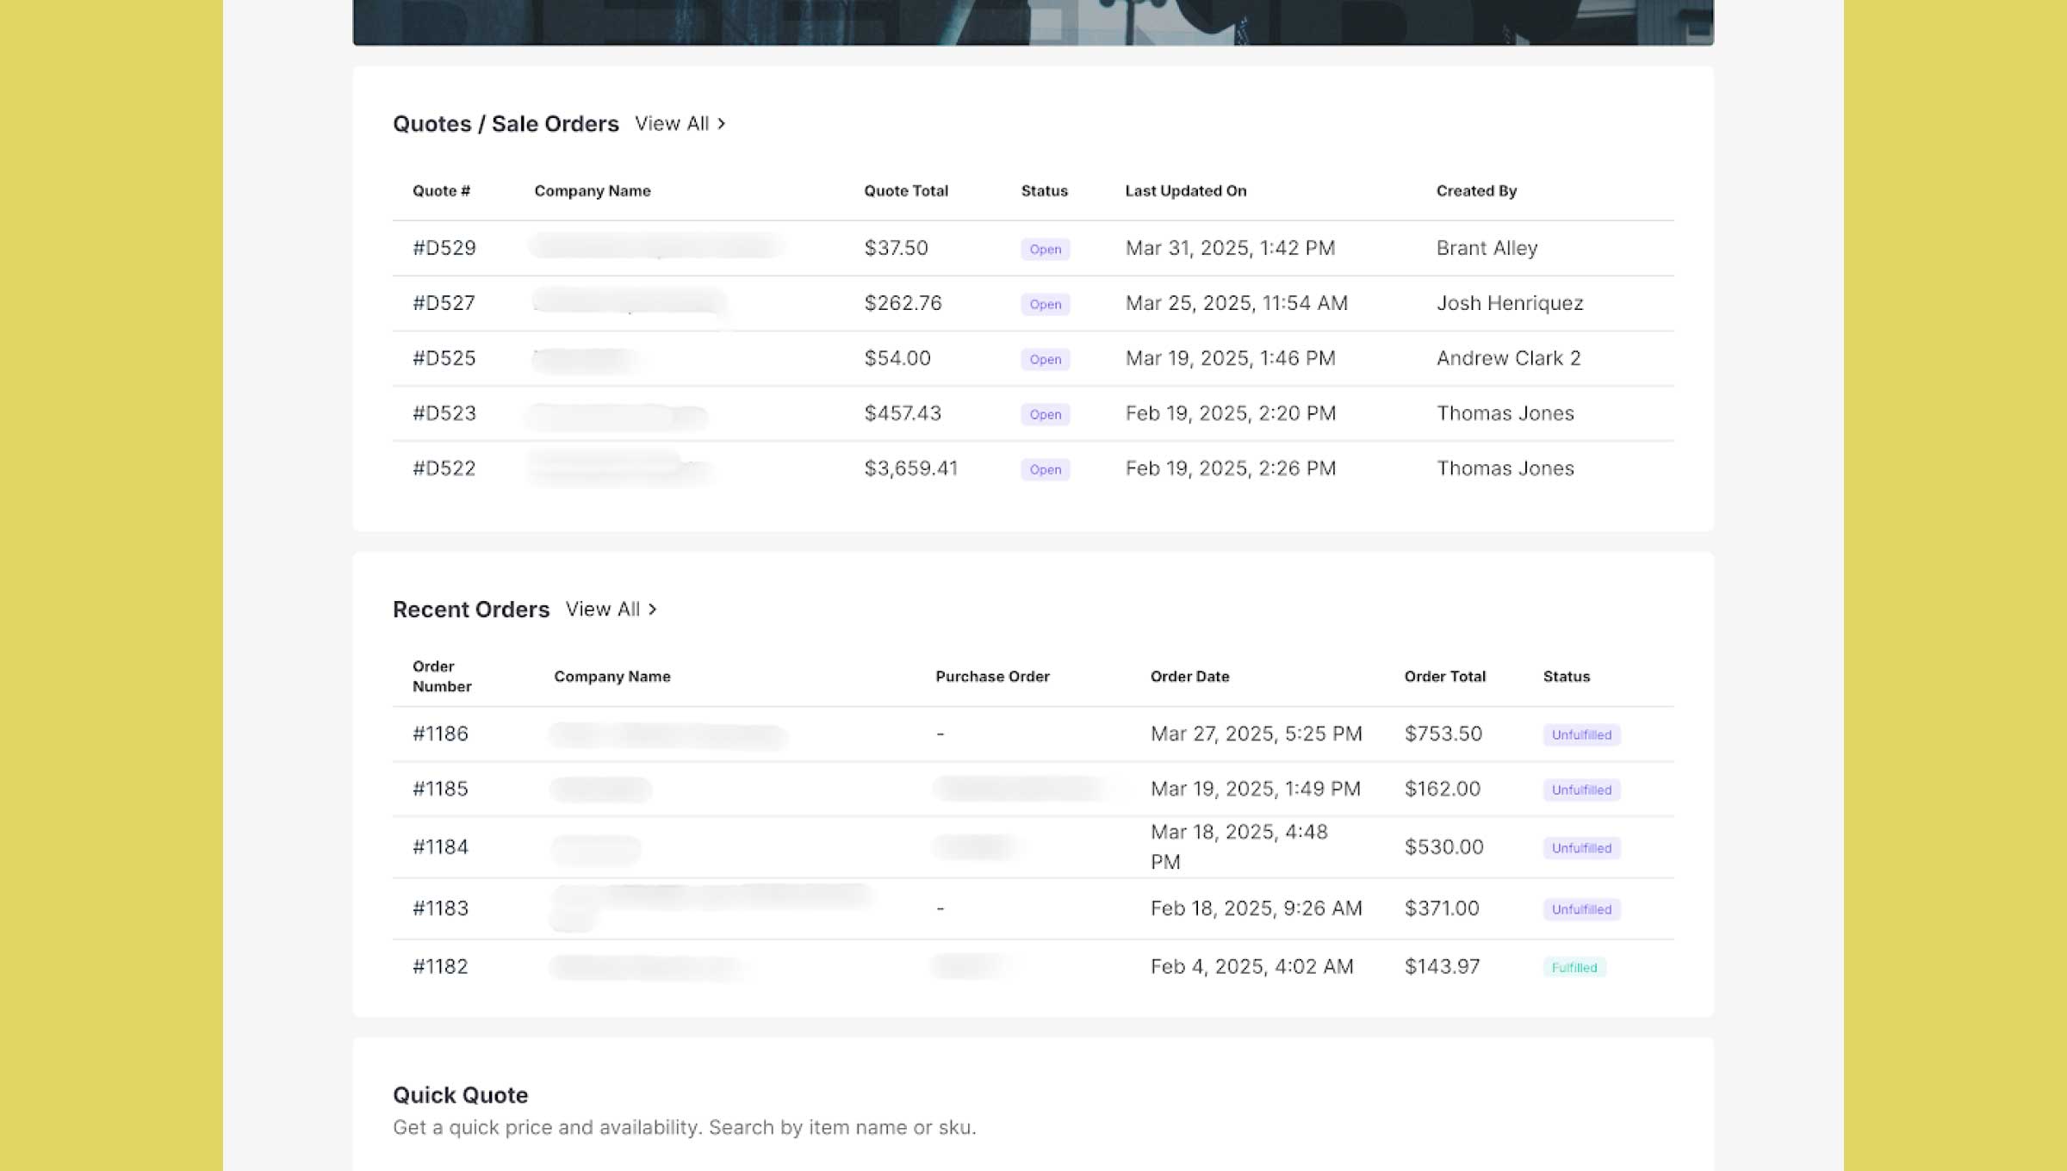The image size is (2067, 1171).
Task: Click the Open status badge for #D529
Action: pos(1045,249)
